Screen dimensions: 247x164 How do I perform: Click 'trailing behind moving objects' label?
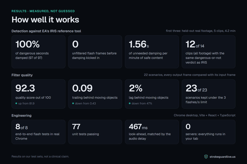(95, 97)
